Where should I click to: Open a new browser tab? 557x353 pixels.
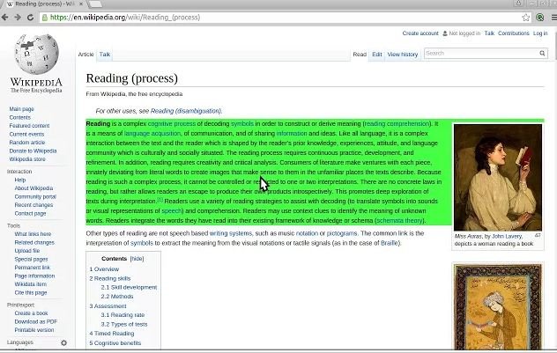(95, 4)
